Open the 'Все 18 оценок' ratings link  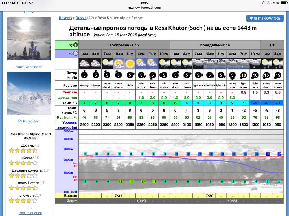click(30, 213)
